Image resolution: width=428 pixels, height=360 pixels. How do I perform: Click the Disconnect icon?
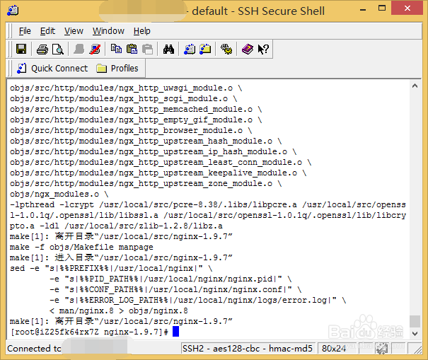(x=95, y=50)
